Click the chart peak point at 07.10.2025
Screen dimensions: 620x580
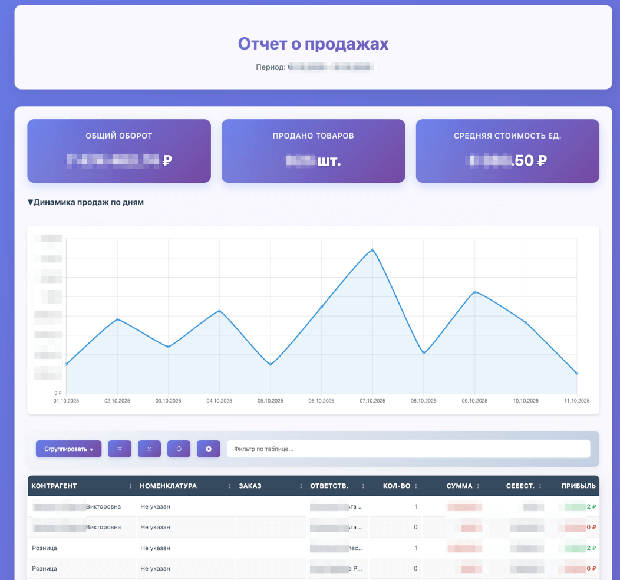(372, 250)
